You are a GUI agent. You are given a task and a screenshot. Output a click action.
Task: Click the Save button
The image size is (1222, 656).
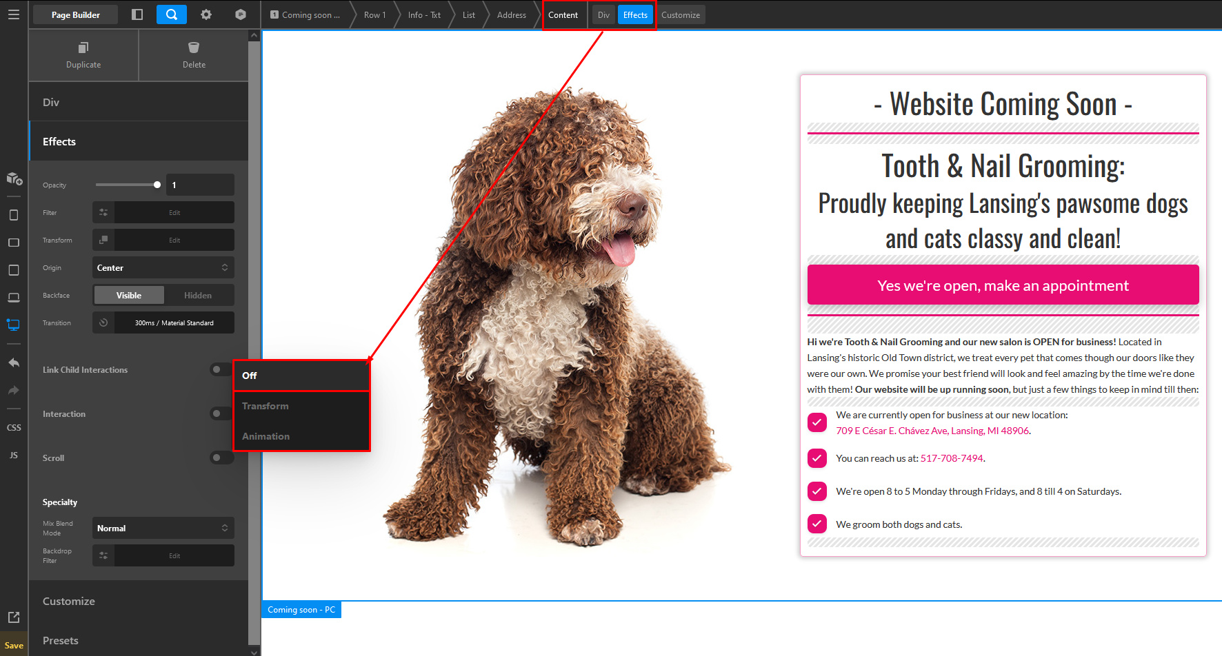14,646
